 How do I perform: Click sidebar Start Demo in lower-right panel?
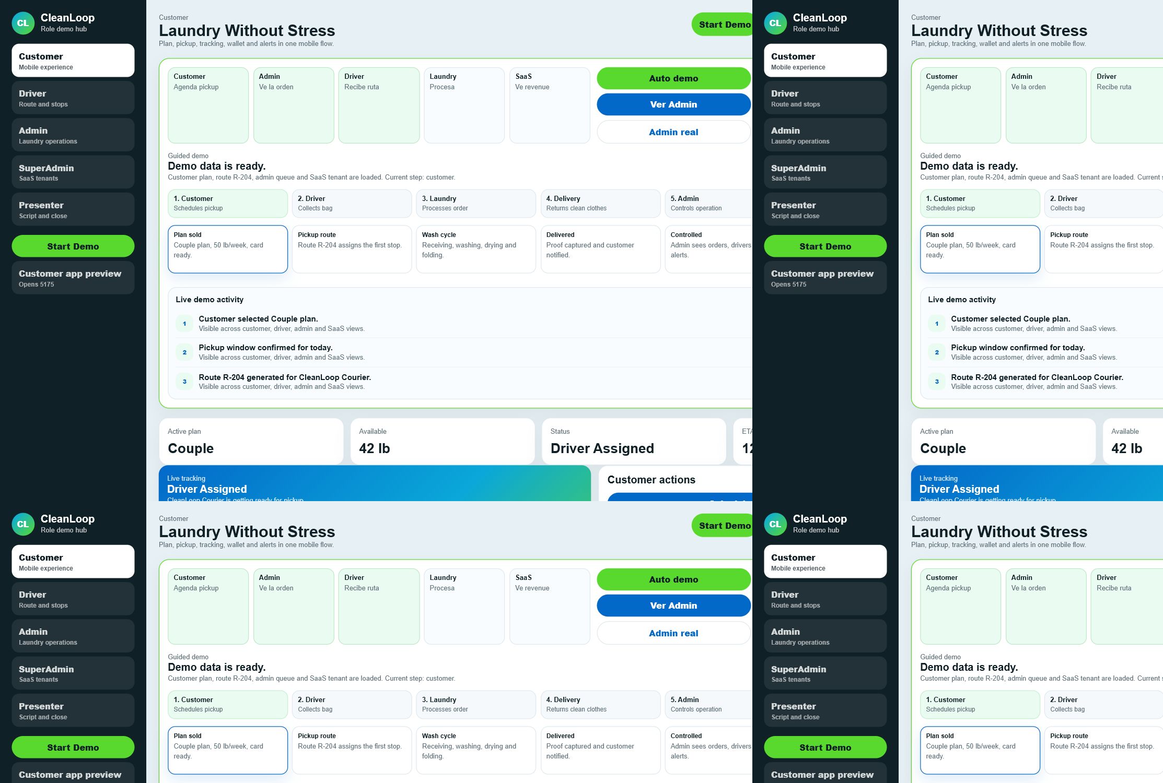pos(825,747)
